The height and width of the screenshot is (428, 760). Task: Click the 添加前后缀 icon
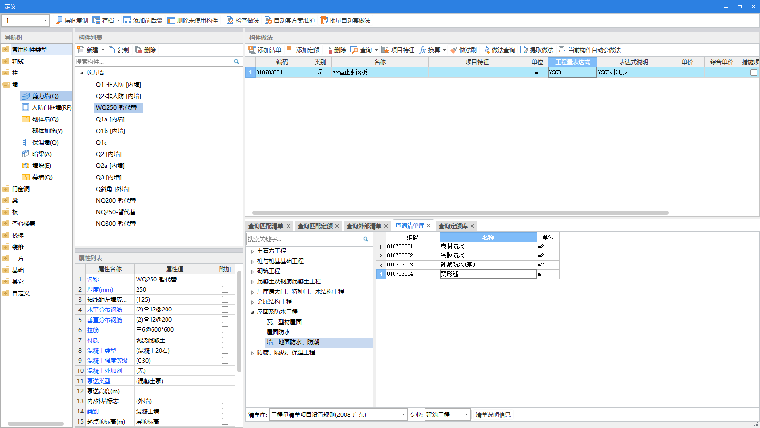127,20
